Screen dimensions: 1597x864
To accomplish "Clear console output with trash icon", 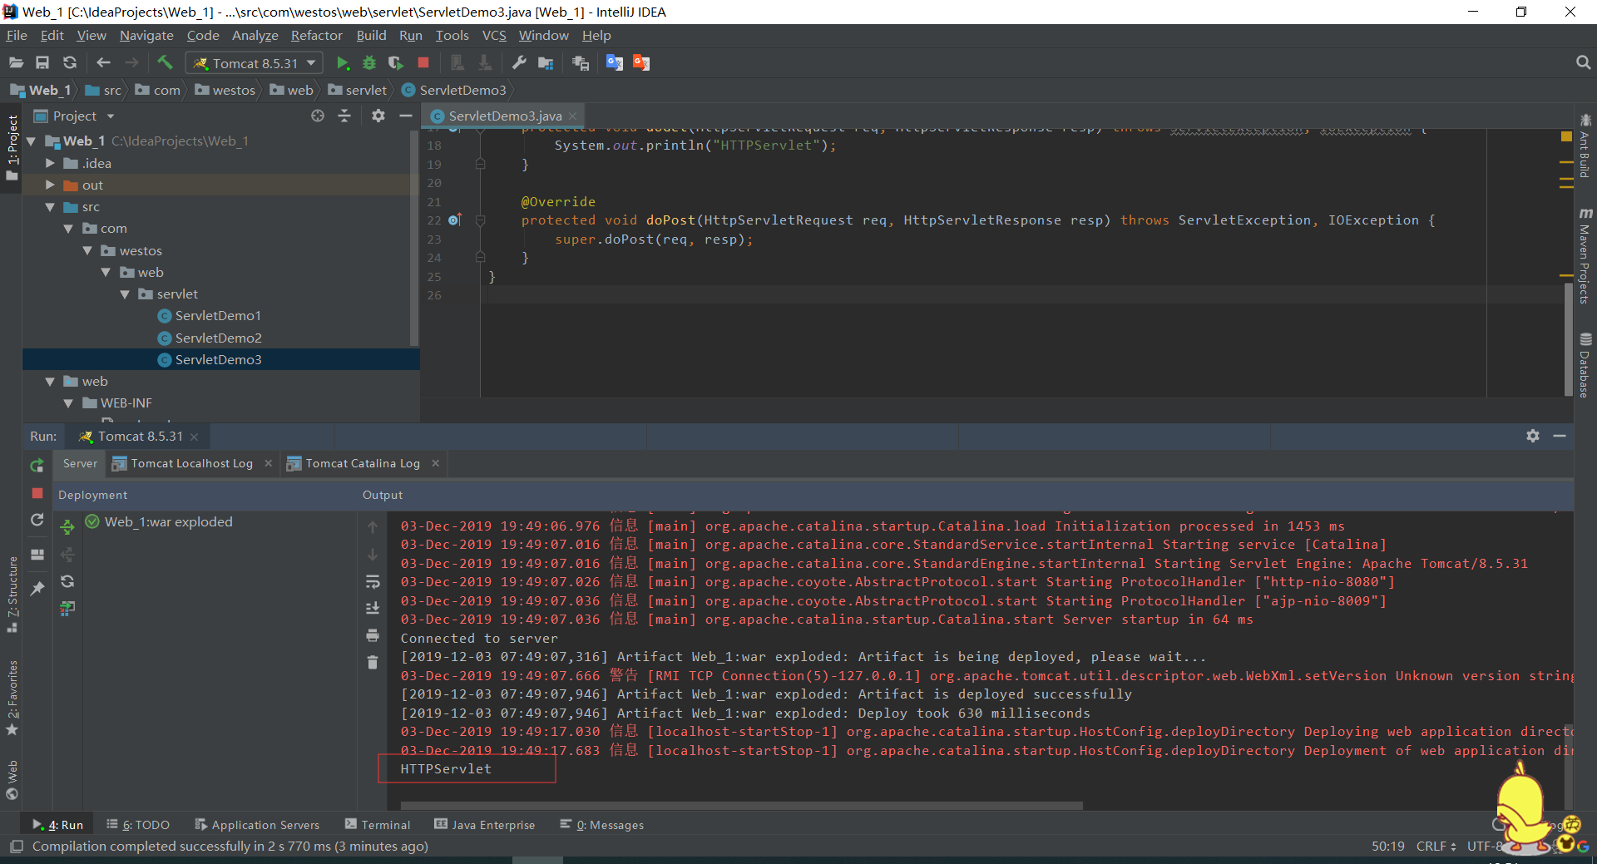I will [x=372, y=663].
